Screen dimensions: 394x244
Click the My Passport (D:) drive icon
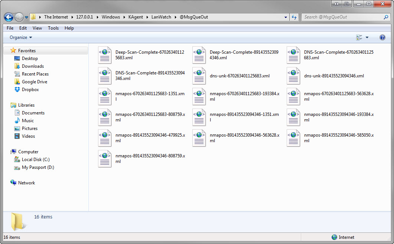17,167
